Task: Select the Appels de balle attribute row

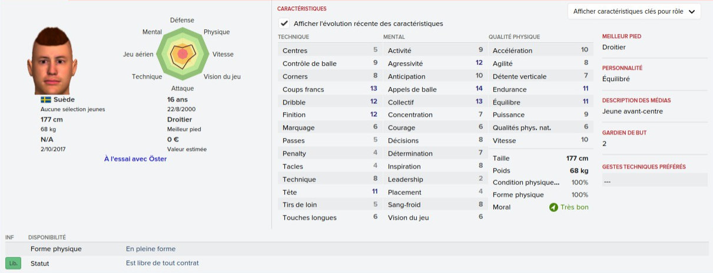Action: click(x=435, y=89)
